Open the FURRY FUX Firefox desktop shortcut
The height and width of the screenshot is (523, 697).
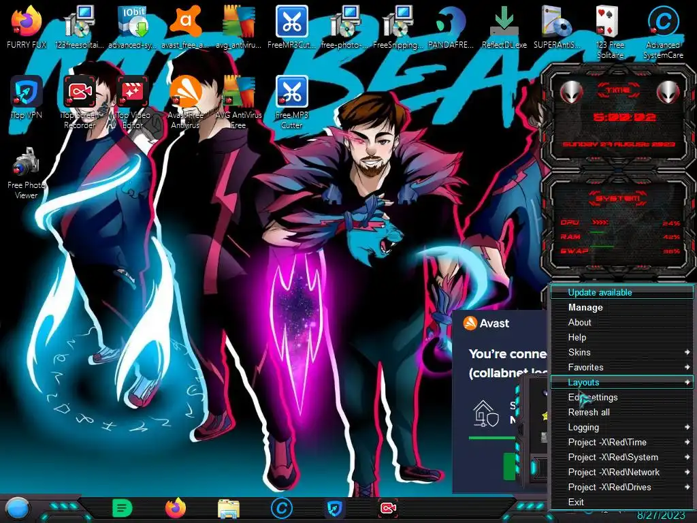pyautogui.click(x=27, y=27)
